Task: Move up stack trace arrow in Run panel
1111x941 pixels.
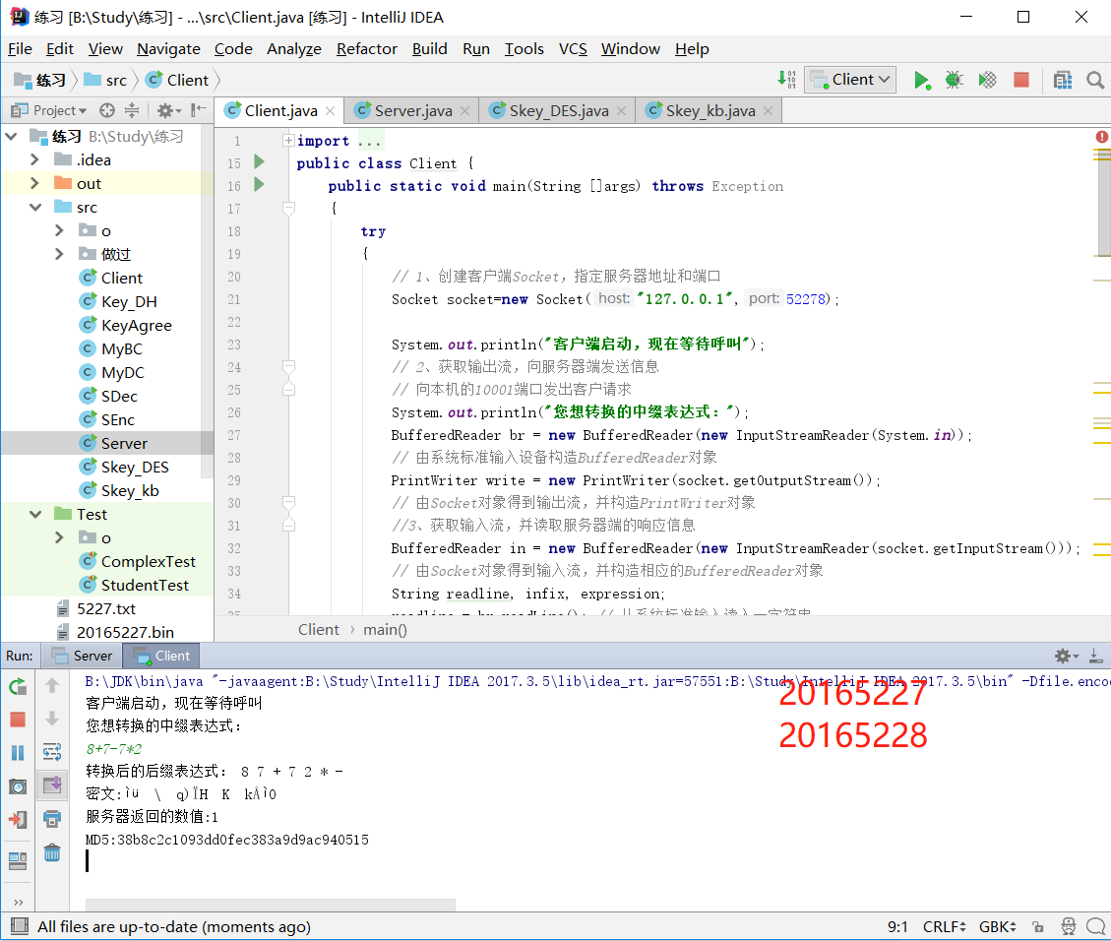Action: (x=52, y=685)
